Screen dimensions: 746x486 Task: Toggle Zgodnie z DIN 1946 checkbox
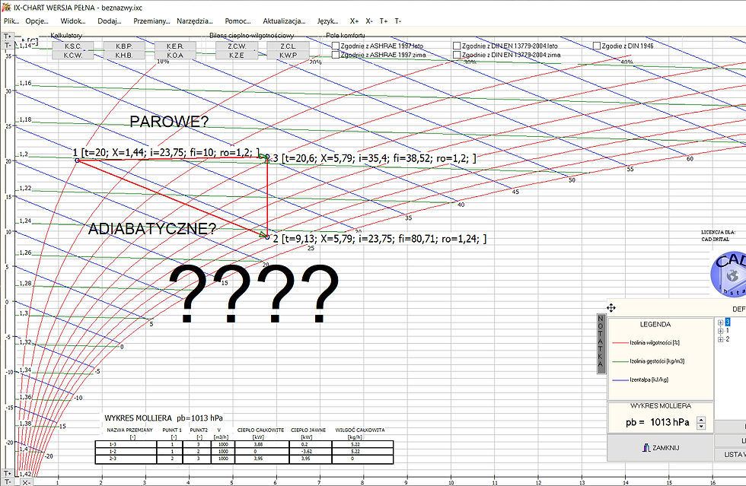597,46
